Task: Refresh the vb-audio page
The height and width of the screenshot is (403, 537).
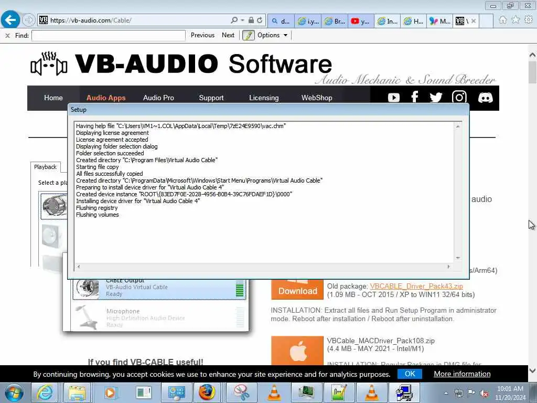Action: (x=260, y=20)
